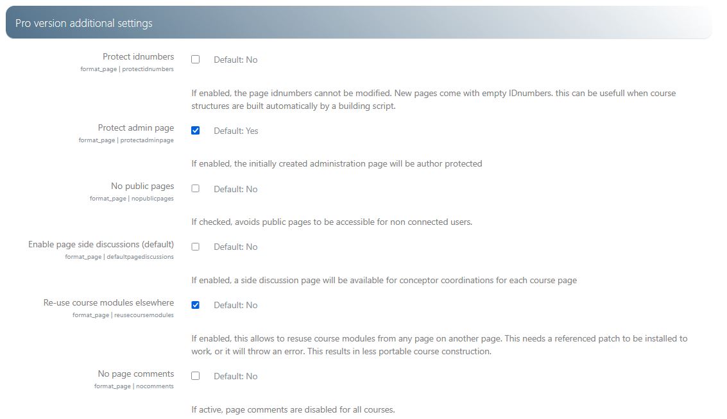The width and height of the screenshot is (727, 419).
Task: Click the Enable page side discussions label
Action: pos(101,244)
